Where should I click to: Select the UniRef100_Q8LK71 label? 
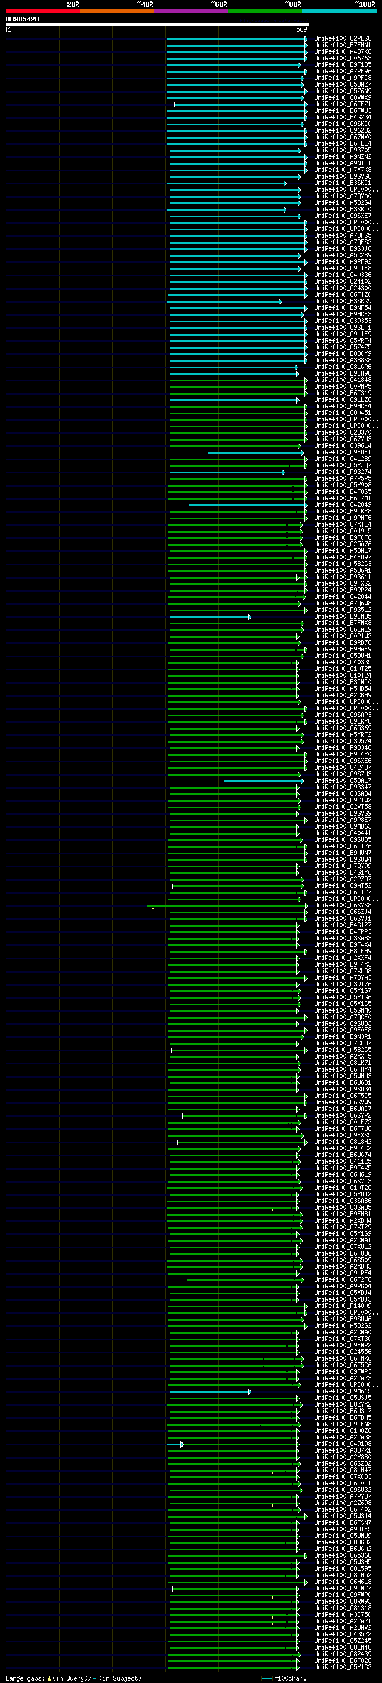tap(343, 1063)
